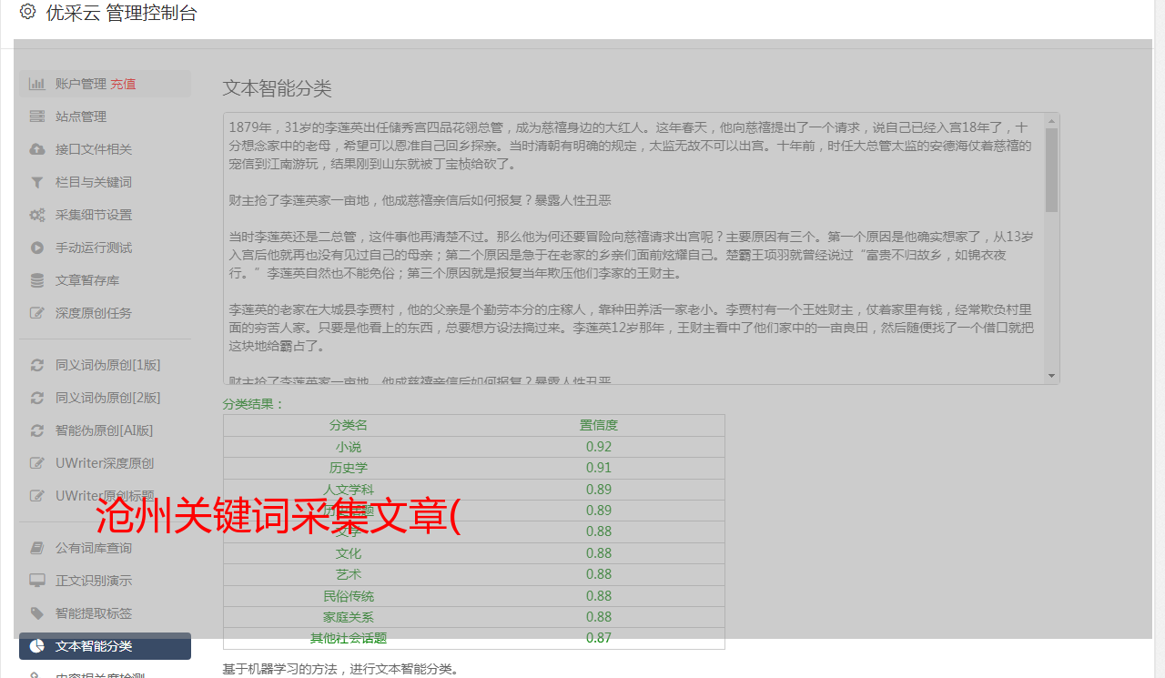Image resolution: width=1165 pixels, height=678 pixels.
Task: Click the text area scroll down arrow
Action: [1052, 376]
